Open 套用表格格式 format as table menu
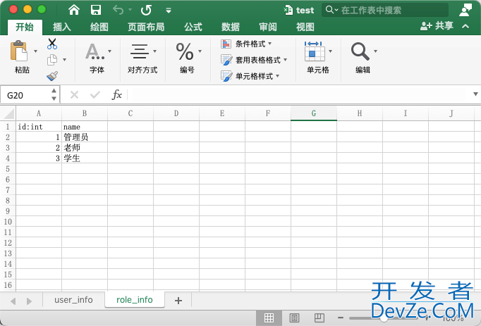Image resolution: width=481 pixels, height=326 pixels. point(254,60)
